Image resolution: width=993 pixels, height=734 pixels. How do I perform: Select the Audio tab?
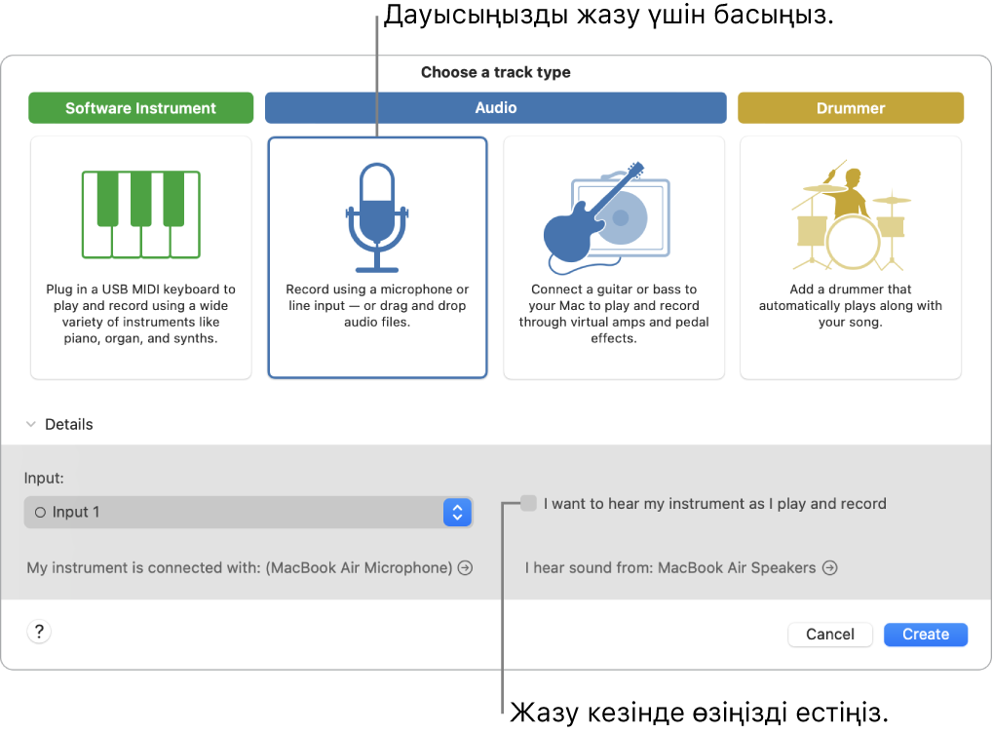click(x=495, y=107)
